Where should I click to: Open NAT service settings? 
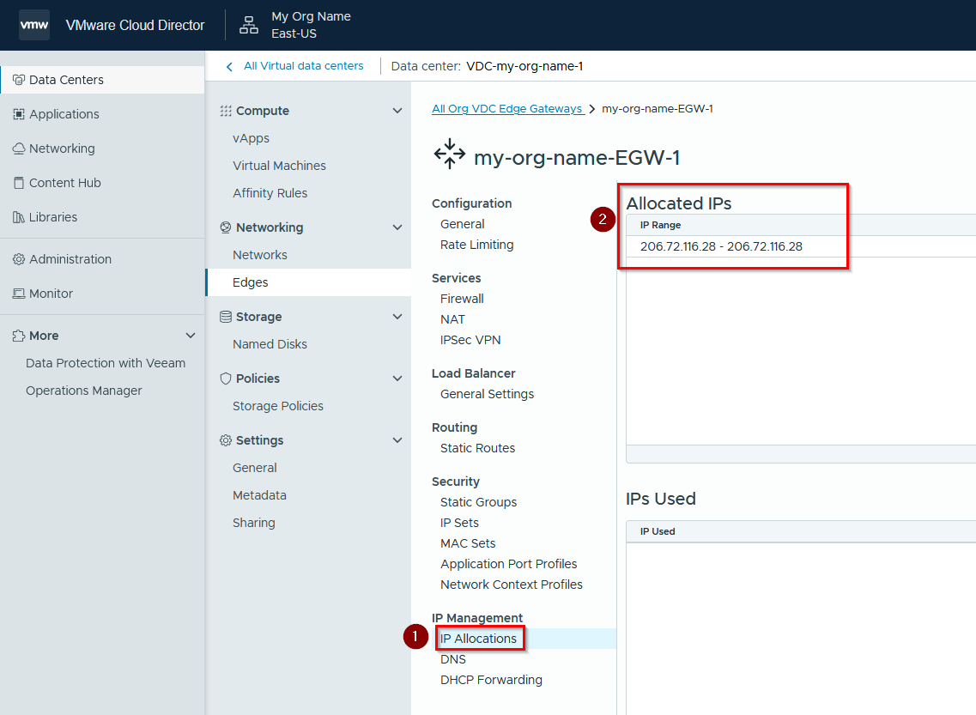(452, 319)
